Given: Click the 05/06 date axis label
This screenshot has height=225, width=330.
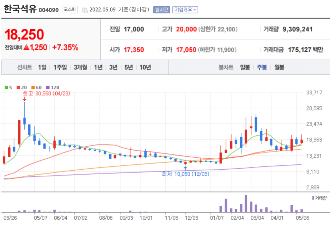Looking at the screenshot, I should click(x=302, y=218).
